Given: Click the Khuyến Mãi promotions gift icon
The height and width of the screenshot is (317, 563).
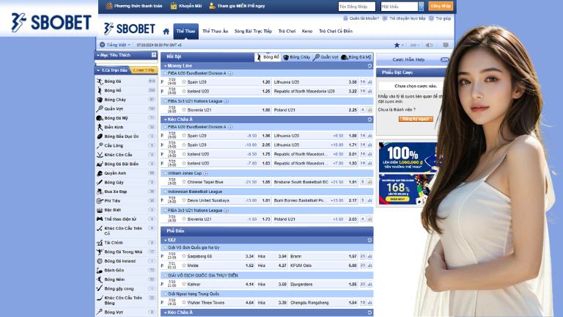Looking at the screenshot, I should pyautogui.click(x=174, y=6).
